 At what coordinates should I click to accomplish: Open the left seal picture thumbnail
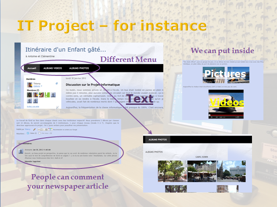pyautogui.click(x=214, y=75)
